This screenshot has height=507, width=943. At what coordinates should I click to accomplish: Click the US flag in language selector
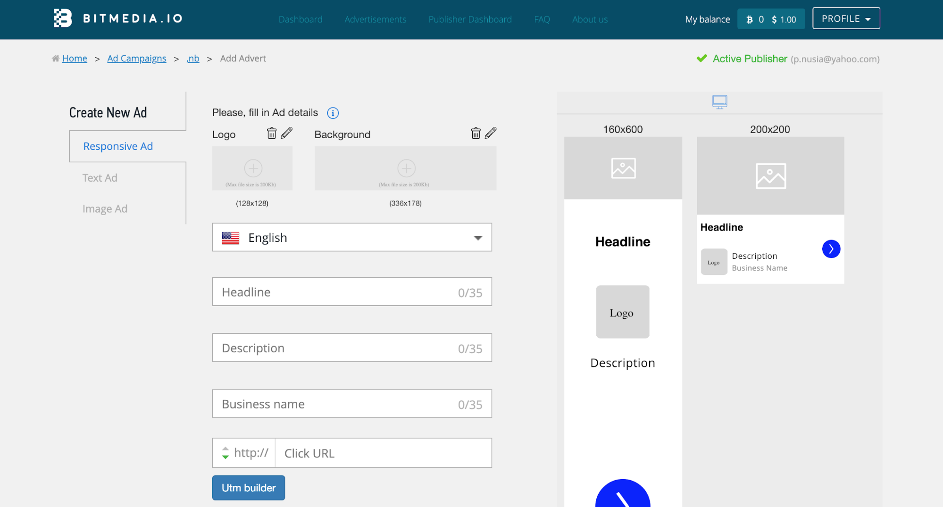click(x=231, y=238)
